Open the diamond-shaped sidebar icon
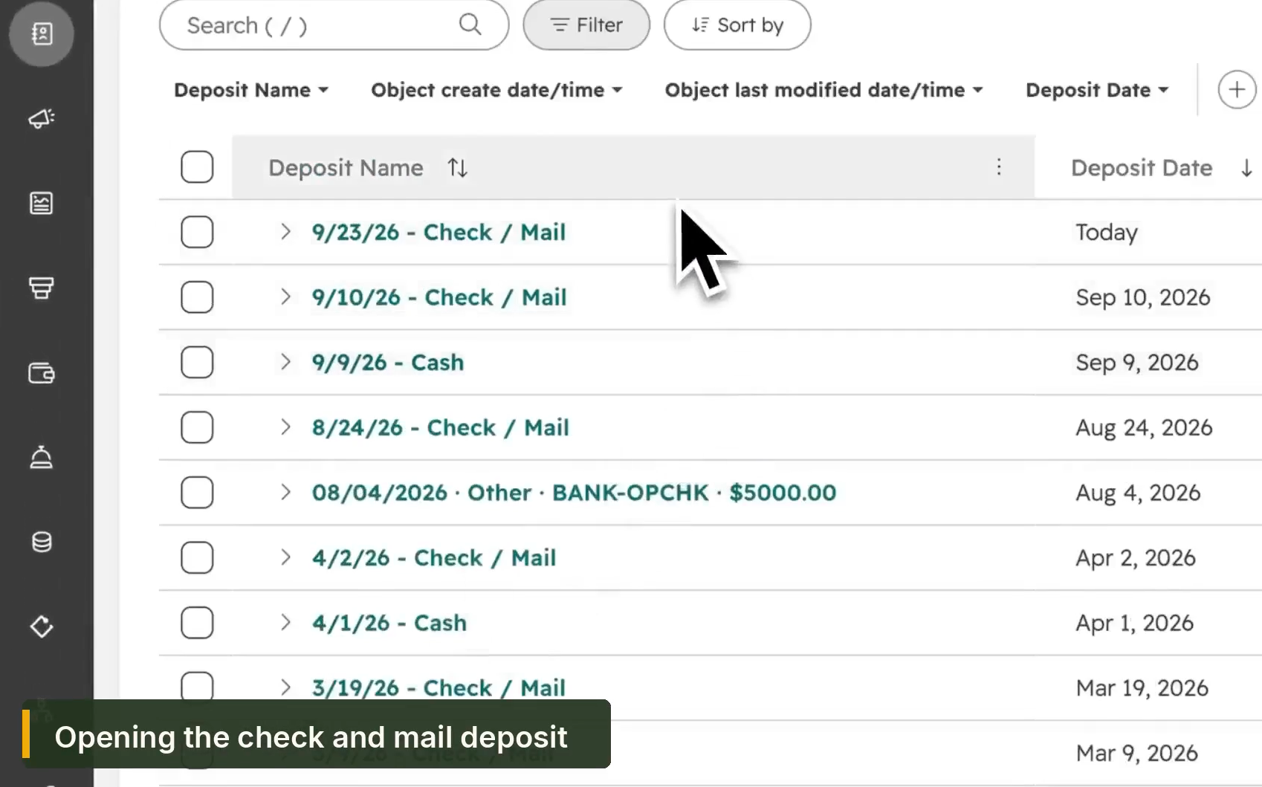 click(42, 626)
